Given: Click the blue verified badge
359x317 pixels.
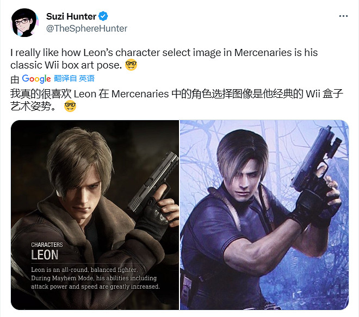Looking at the screenshot, I should (x=103, y=16).
